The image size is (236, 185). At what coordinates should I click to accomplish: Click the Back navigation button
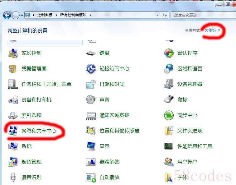tap(7, 15)
